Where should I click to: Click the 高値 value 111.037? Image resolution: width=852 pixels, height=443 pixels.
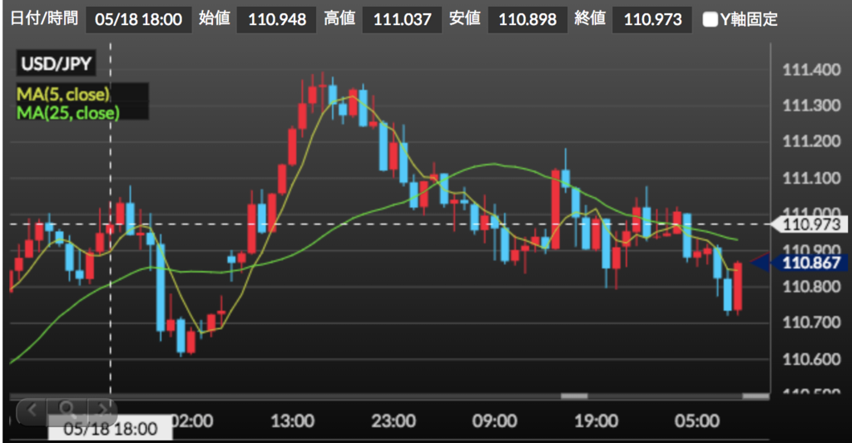pyautogui.click(x=402, y=20)
